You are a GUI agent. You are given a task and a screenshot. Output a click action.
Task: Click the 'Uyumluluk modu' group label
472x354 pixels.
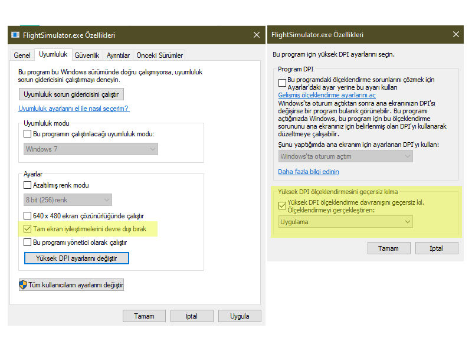coord(47,123)
